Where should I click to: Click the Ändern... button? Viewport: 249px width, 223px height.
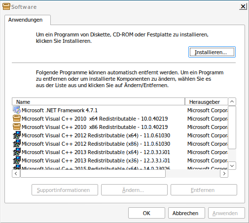click(134, 190)
